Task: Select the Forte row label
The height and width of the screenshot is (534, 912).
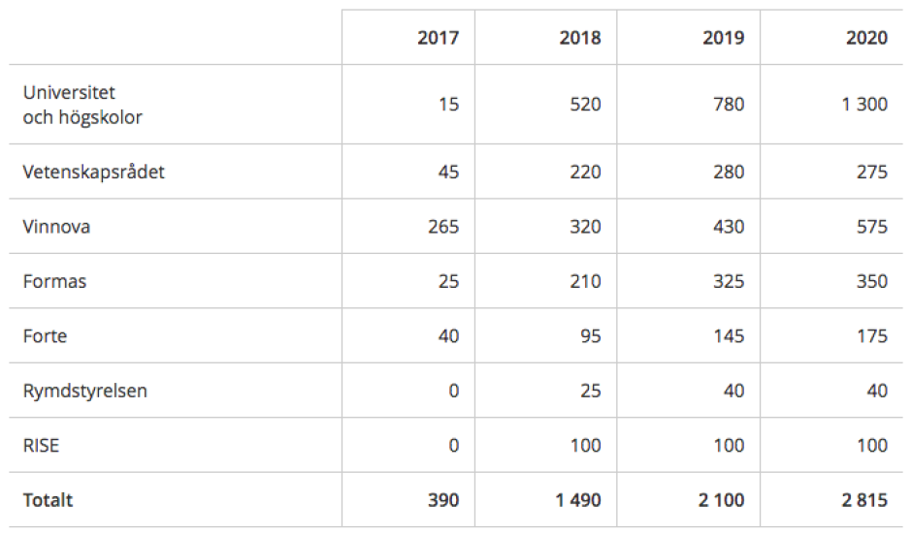Action: coord(46,336)
